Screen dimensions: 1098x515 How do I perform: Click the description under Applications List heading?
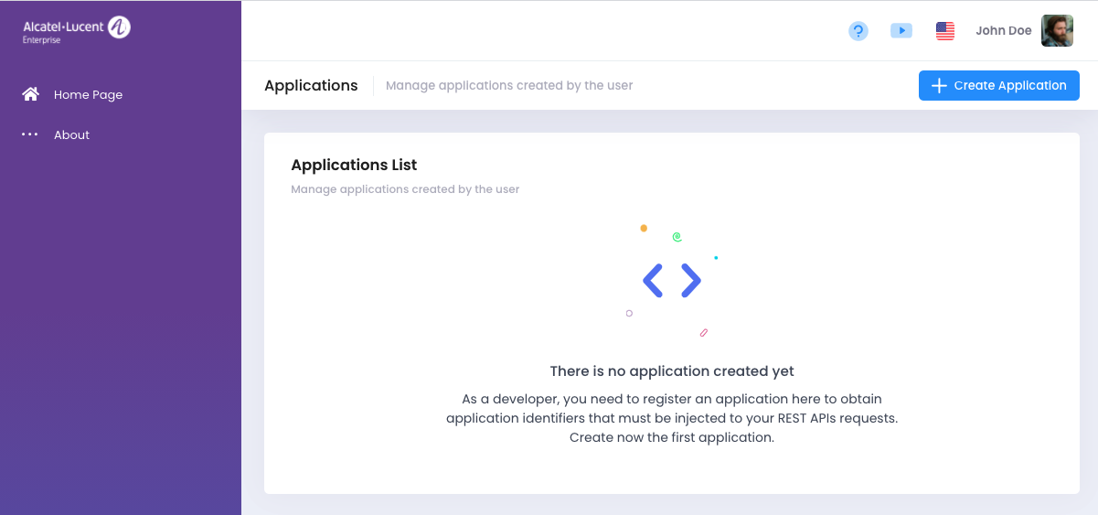405,189
